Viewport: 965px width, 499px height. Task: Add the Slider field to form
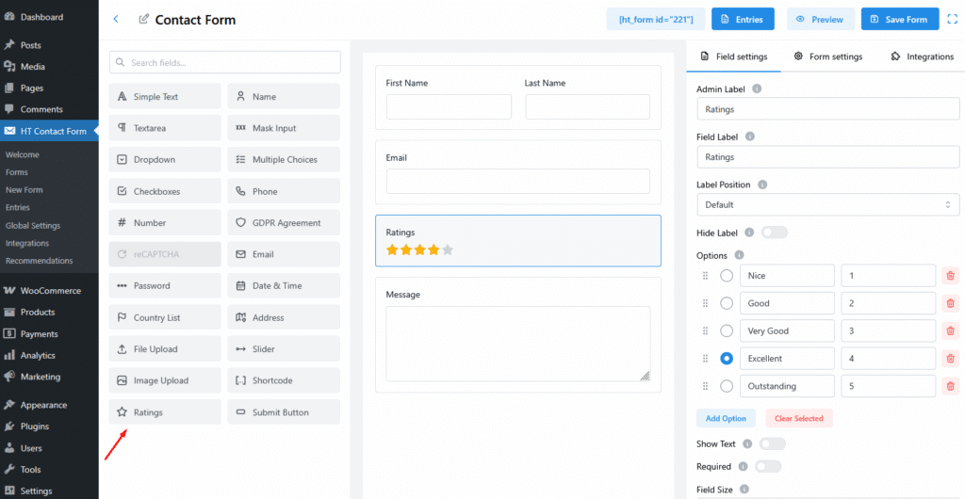284,349
